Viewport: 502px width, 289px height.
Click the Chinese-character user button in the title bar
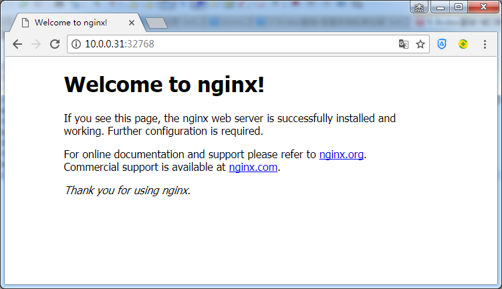(x=419, y=7)
